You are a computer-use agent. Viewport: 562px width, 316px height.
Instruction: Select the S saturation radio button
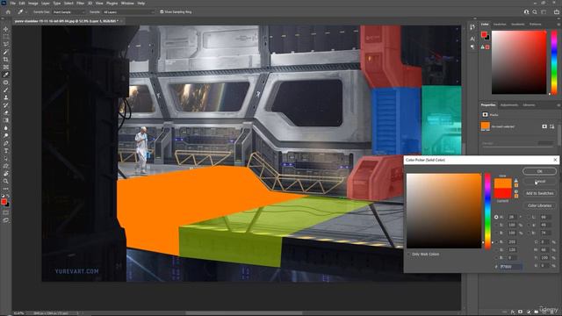(x=496, y=225)
